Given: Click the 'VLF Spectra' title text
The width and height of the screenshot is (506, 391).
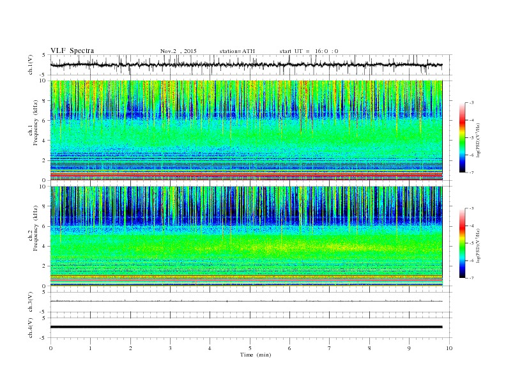Looking at the screenshot, I should [x=72, y=50].
